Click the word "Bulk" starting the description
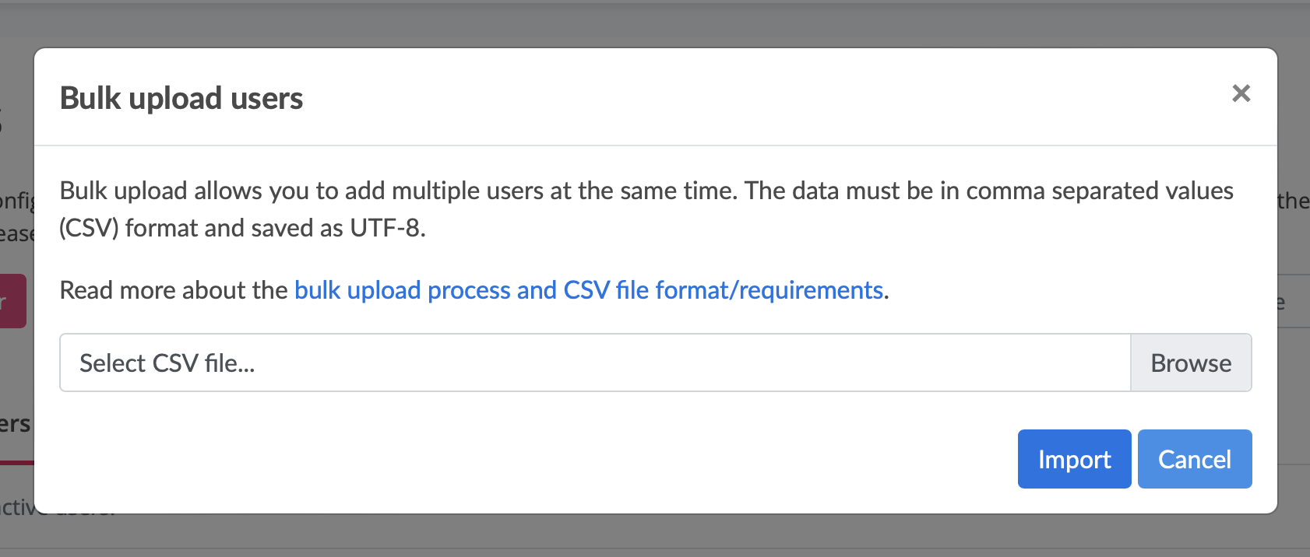Screen dimensions: 1310x557 pyautogui.click(x=84, y=191)
